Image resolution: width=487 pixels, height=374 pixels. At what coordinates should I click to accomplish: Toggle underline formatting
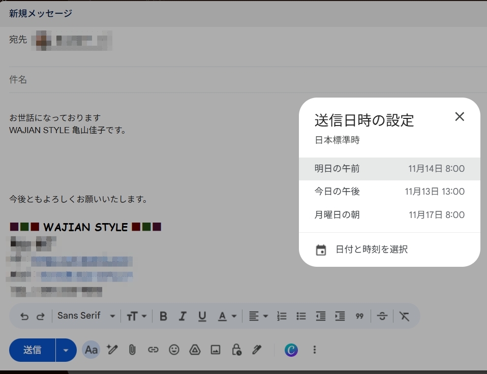point(201,316)
